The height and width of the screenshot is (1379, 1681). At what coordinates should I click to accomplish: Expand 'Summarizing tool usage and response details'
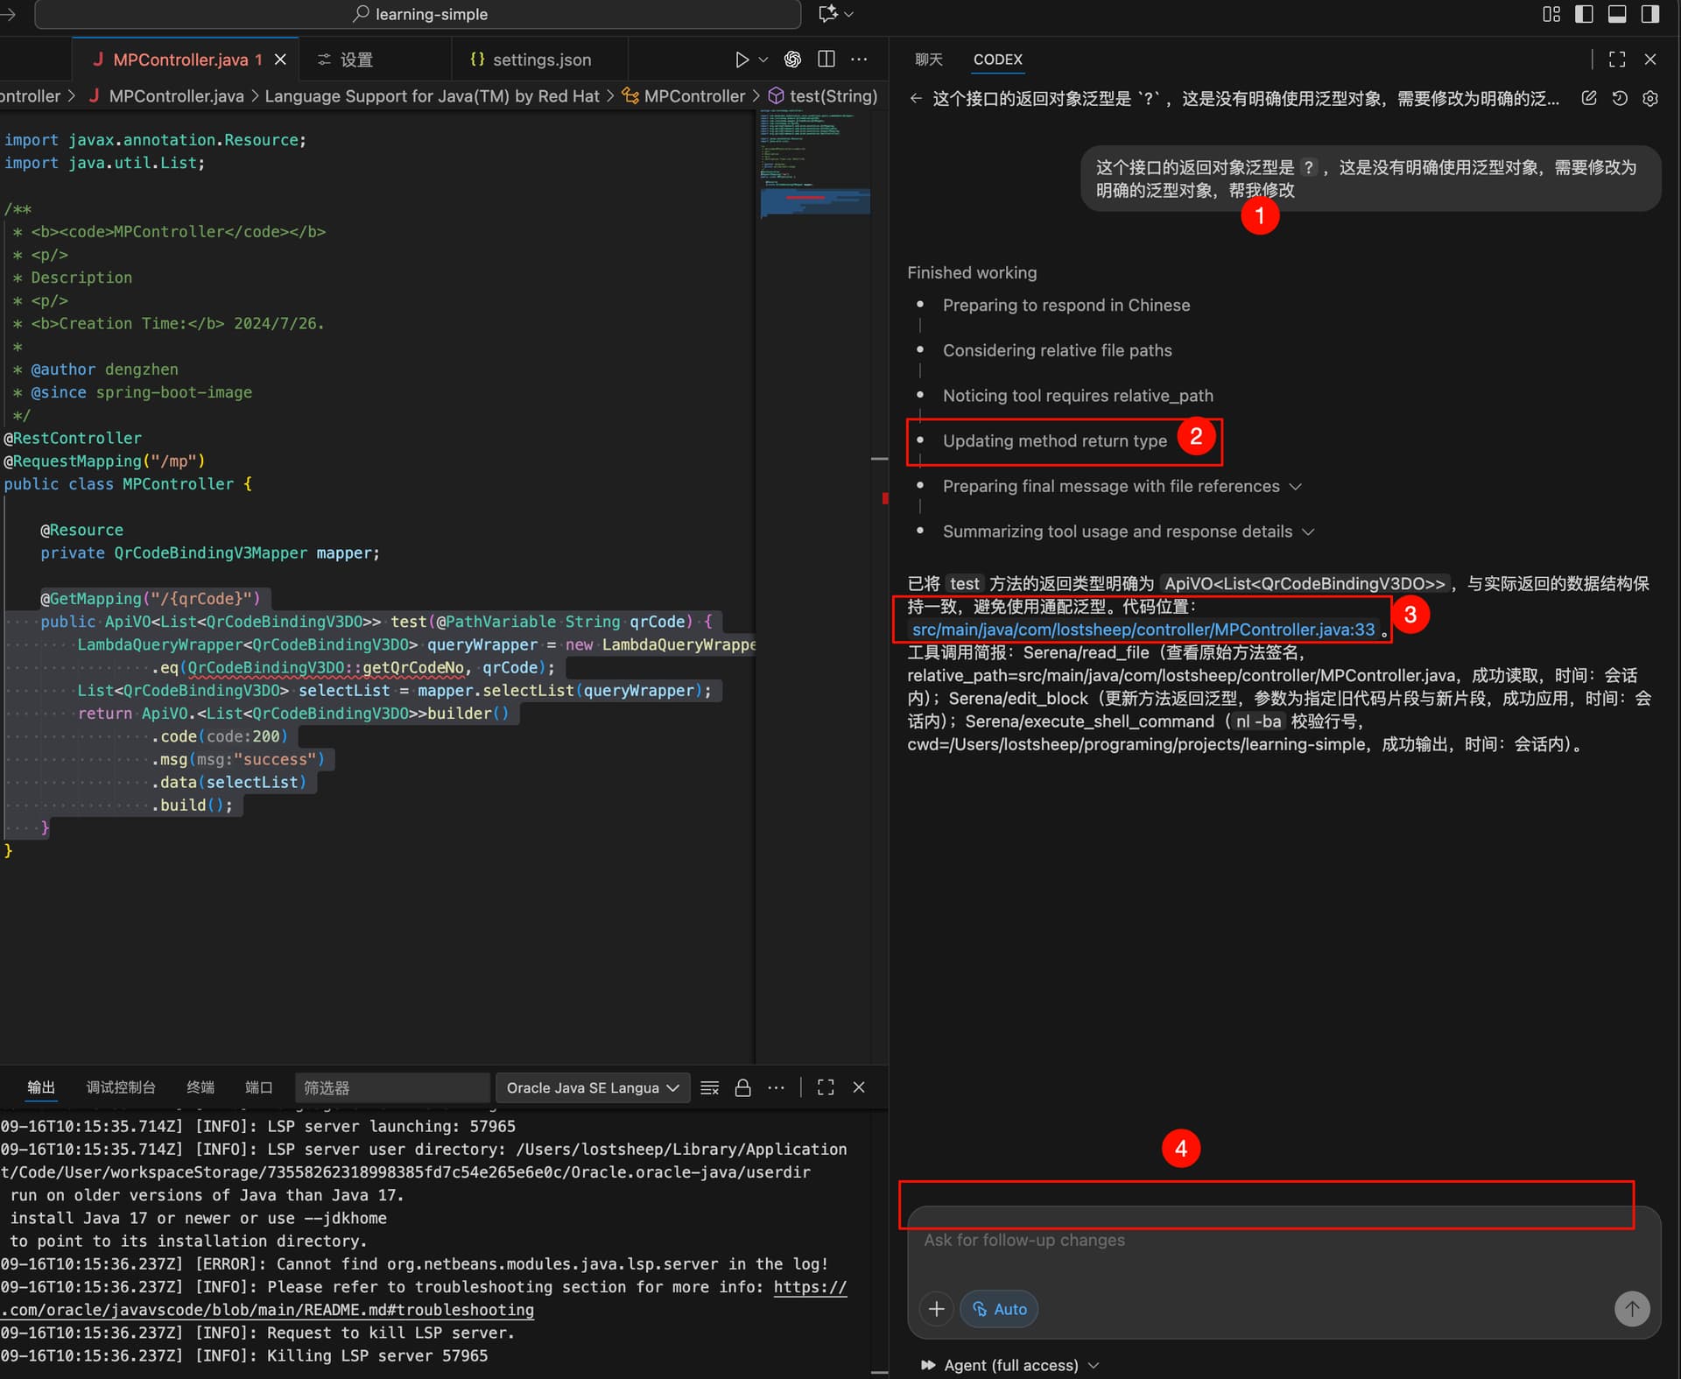coord(1128,531)
